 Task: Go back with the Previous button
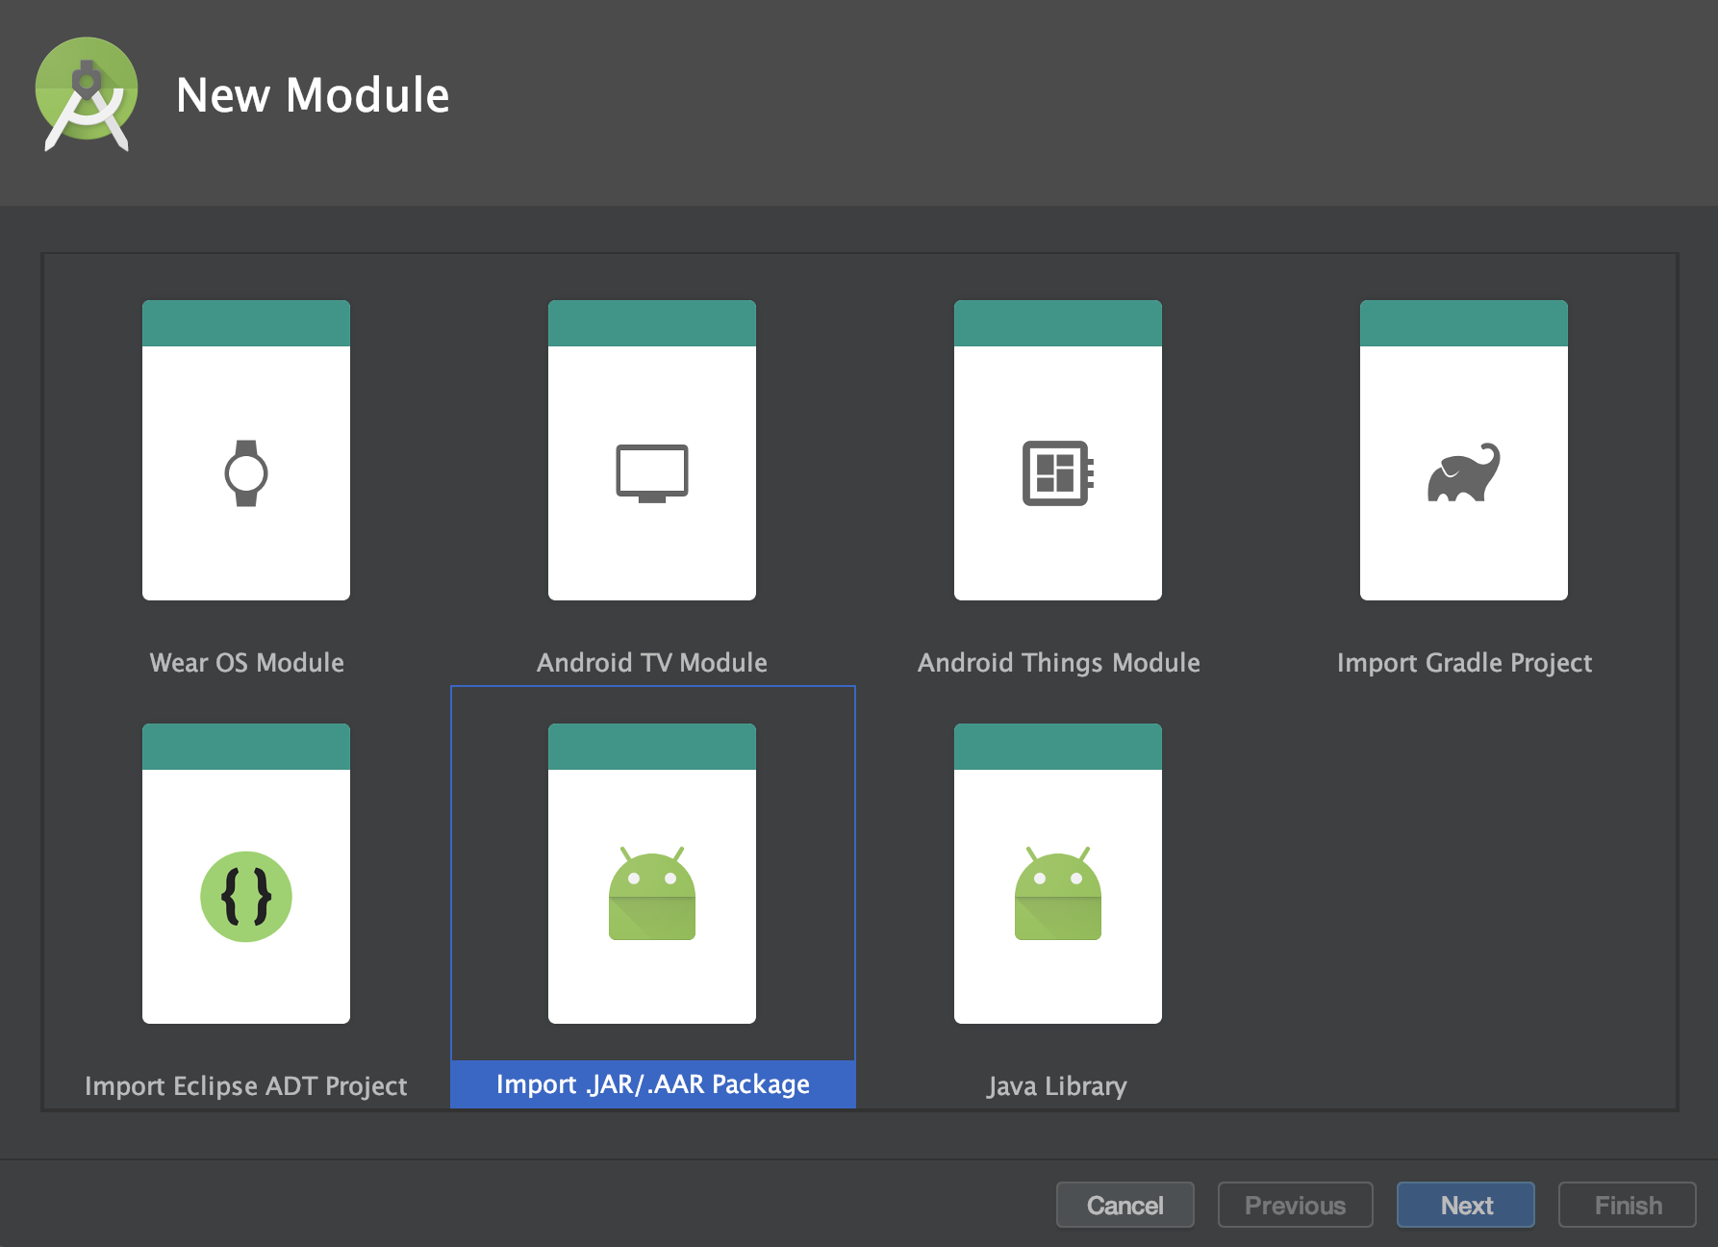pyautogui.click(x=1296, y=1205)
